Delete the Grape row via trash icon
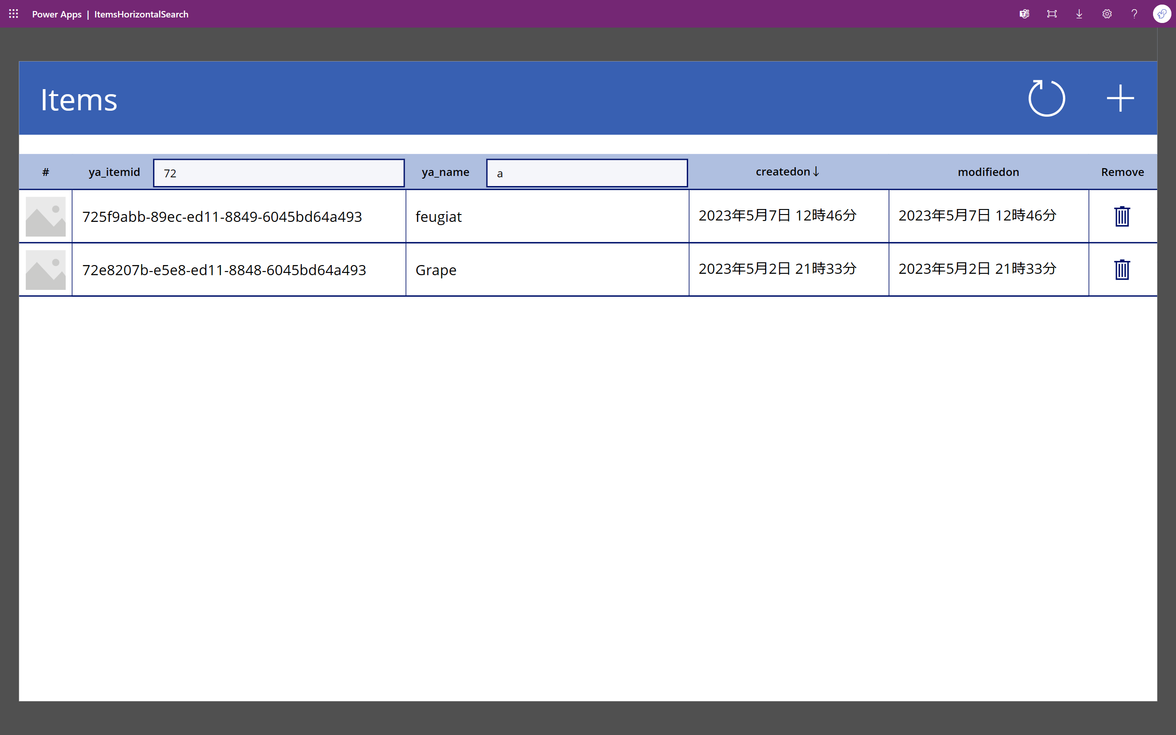This screenshot has height=735, width=1176. (x=1122, y=270)
